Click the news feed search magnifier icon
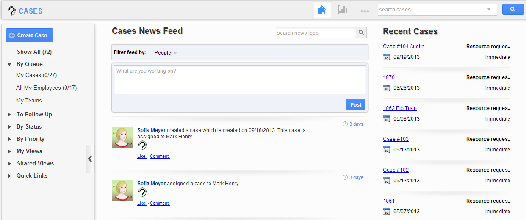This screenshot has height=220, width=526. click(361, 33)
